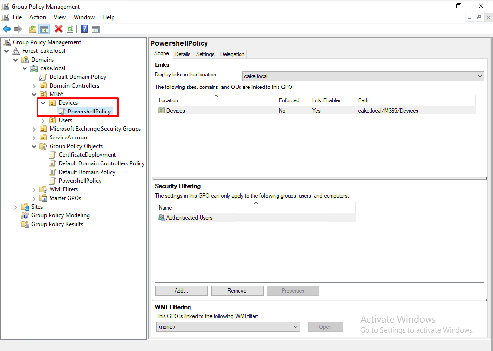Click the M365 OU folder icon
The image size is (493, 351).
coord(43,94)
